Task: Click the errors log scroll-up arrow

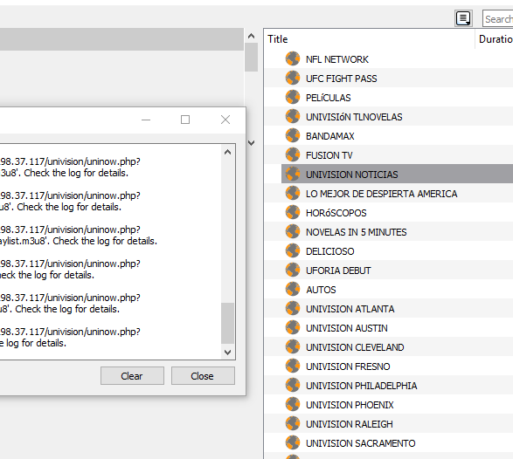Action: pyautogui.click(x=228, y=152)
